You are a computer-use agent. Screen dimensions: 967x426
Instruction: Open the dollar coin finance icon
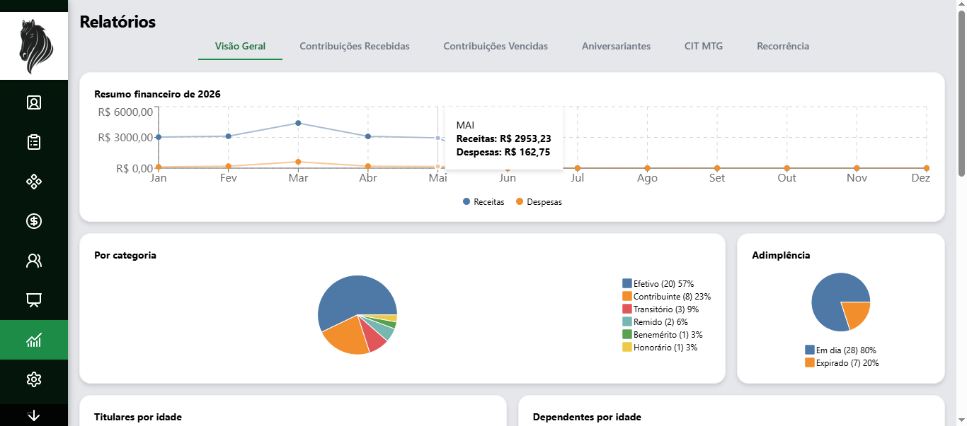34,221
